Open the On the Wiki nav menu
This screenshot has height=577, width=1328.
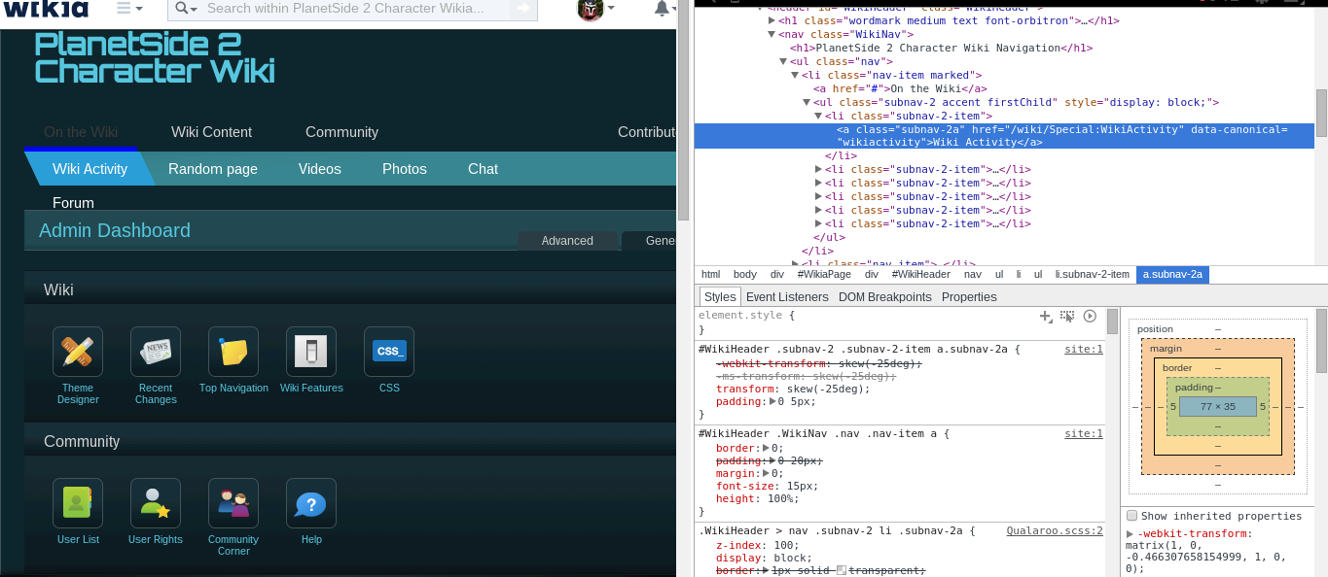81,132
